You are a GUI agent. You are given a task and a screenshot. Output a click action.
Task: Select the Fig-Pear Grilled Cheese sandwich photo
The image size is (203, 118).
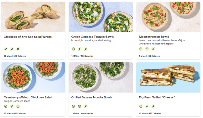[168, 77]
